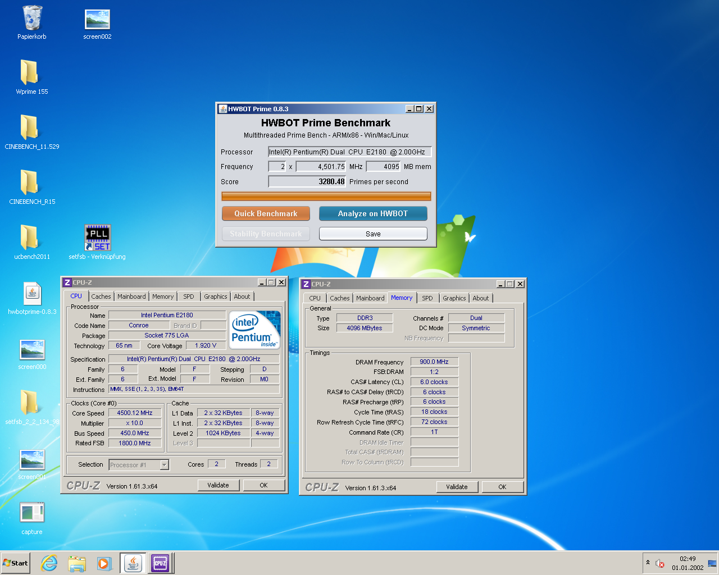Select CPU tab in left CPU-Z window
This screenshot has width=719, height=575.
(x=76, y=296)
